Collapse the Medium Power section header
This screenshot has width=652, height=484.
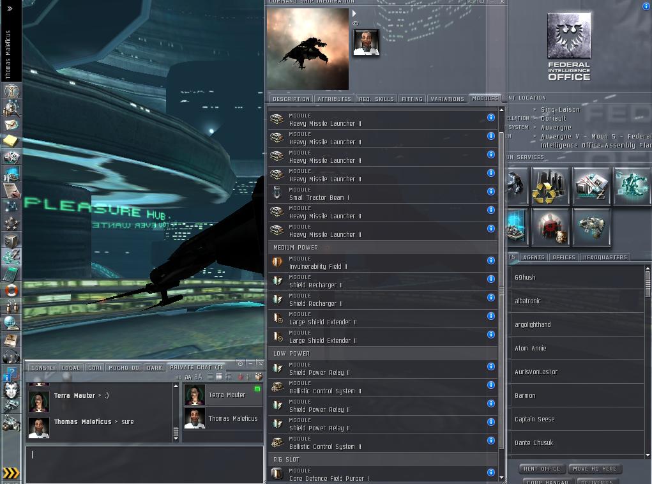coord(296,248)
